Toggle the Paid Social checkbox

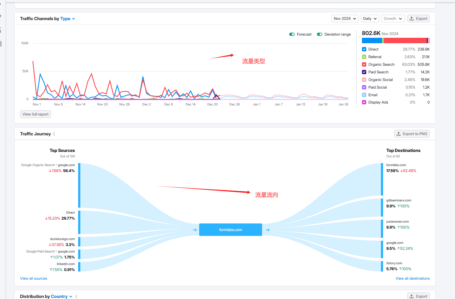pos(364,87)
